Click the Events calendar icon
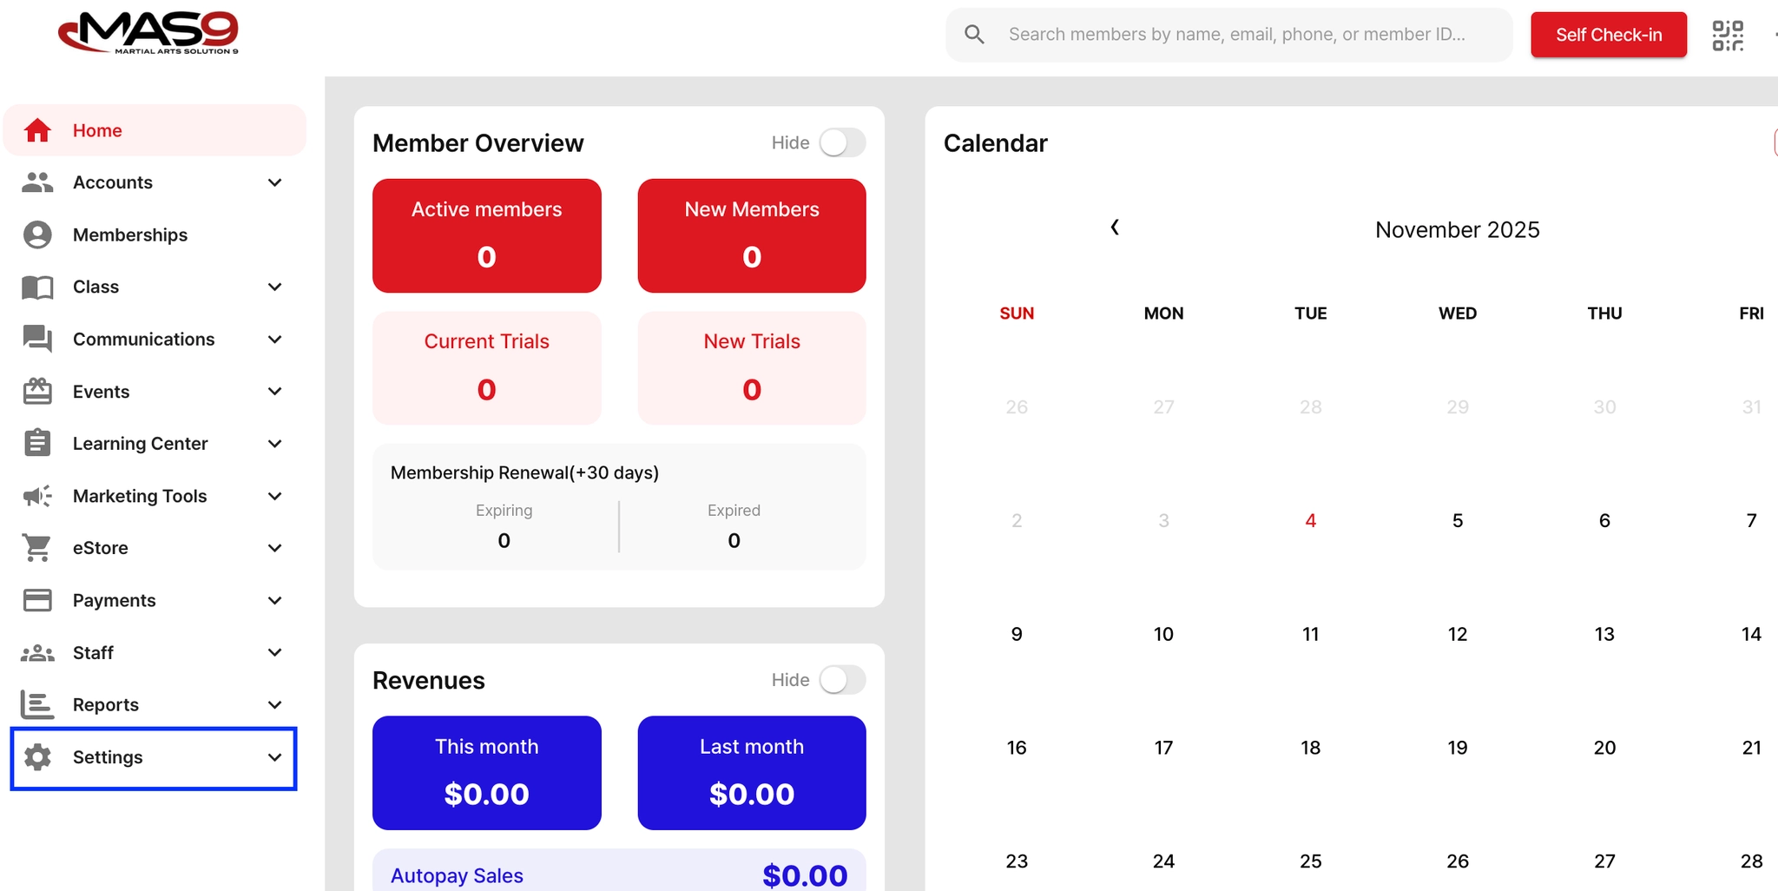Screen dimensions: 1778x891 pos(37,391)
